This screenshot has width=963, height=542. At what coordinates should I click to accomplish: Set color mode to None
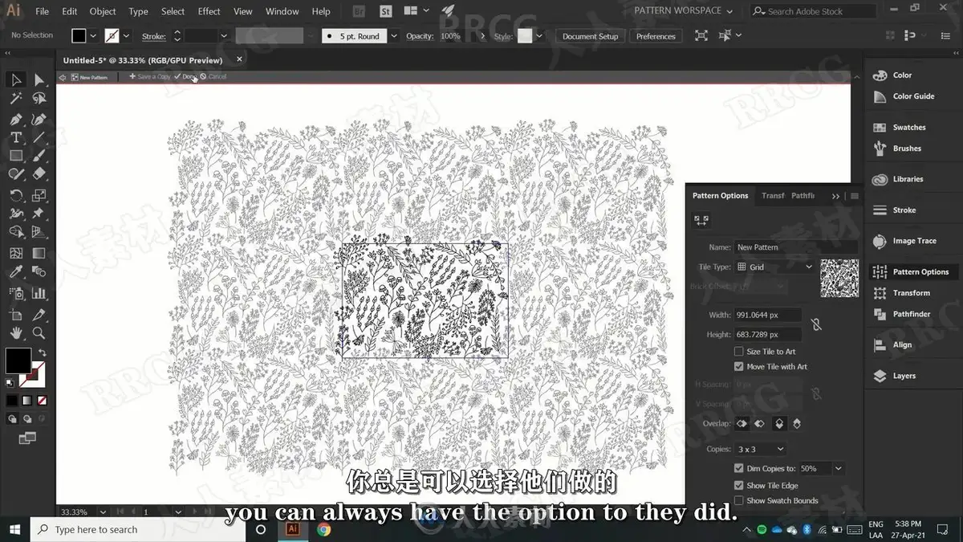(x=42, y=400)
